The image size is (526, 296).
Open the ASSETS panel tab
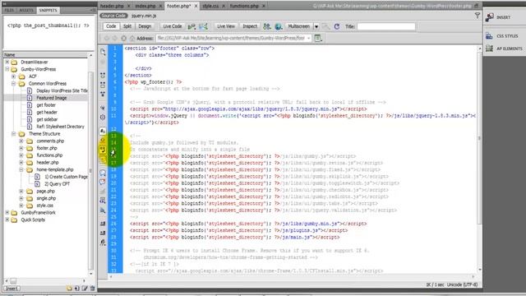[26, 11]
